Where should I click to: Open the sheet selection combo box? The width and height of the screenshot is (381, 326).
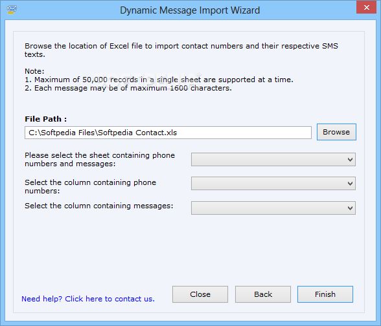coord(273,159)
